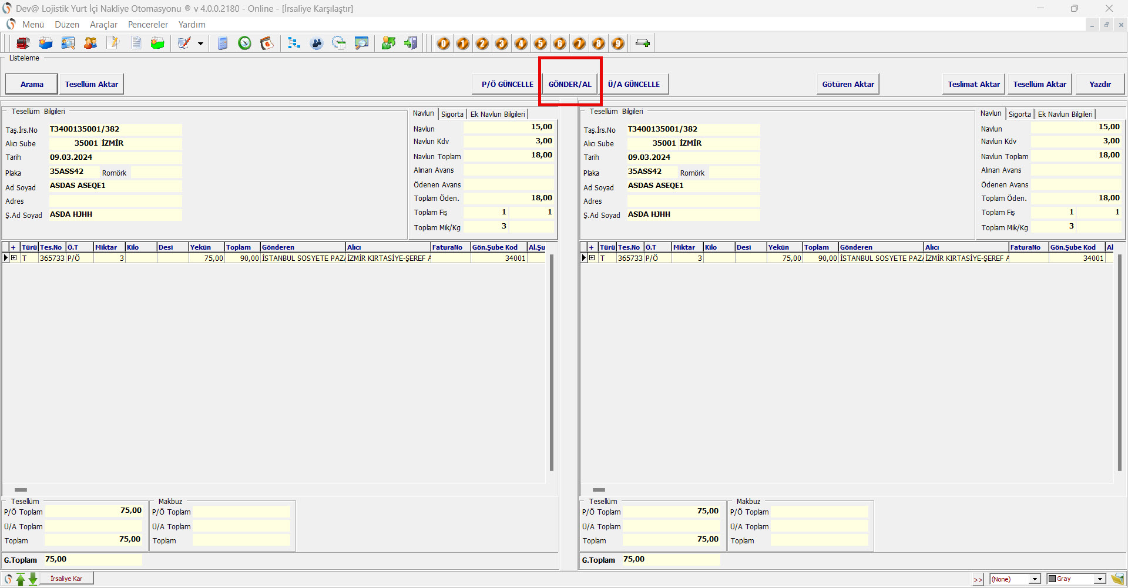Click the orange number 5 button

pyautogui.click(x=540, y=43)
